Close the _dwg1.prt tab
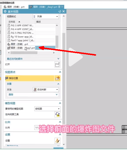This screenshot has width=127, height=150. pos(62,7)
